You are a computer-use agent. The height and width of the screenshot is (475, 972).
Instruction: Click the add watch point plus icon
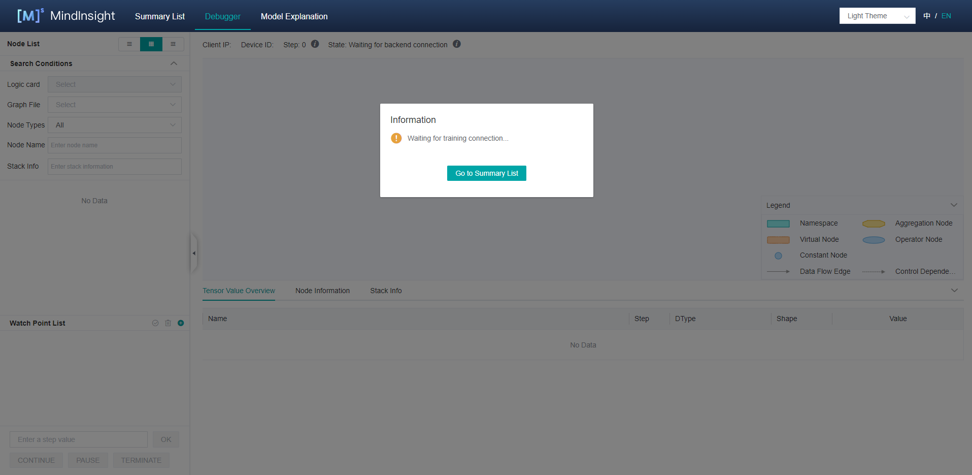coord(181,323)
